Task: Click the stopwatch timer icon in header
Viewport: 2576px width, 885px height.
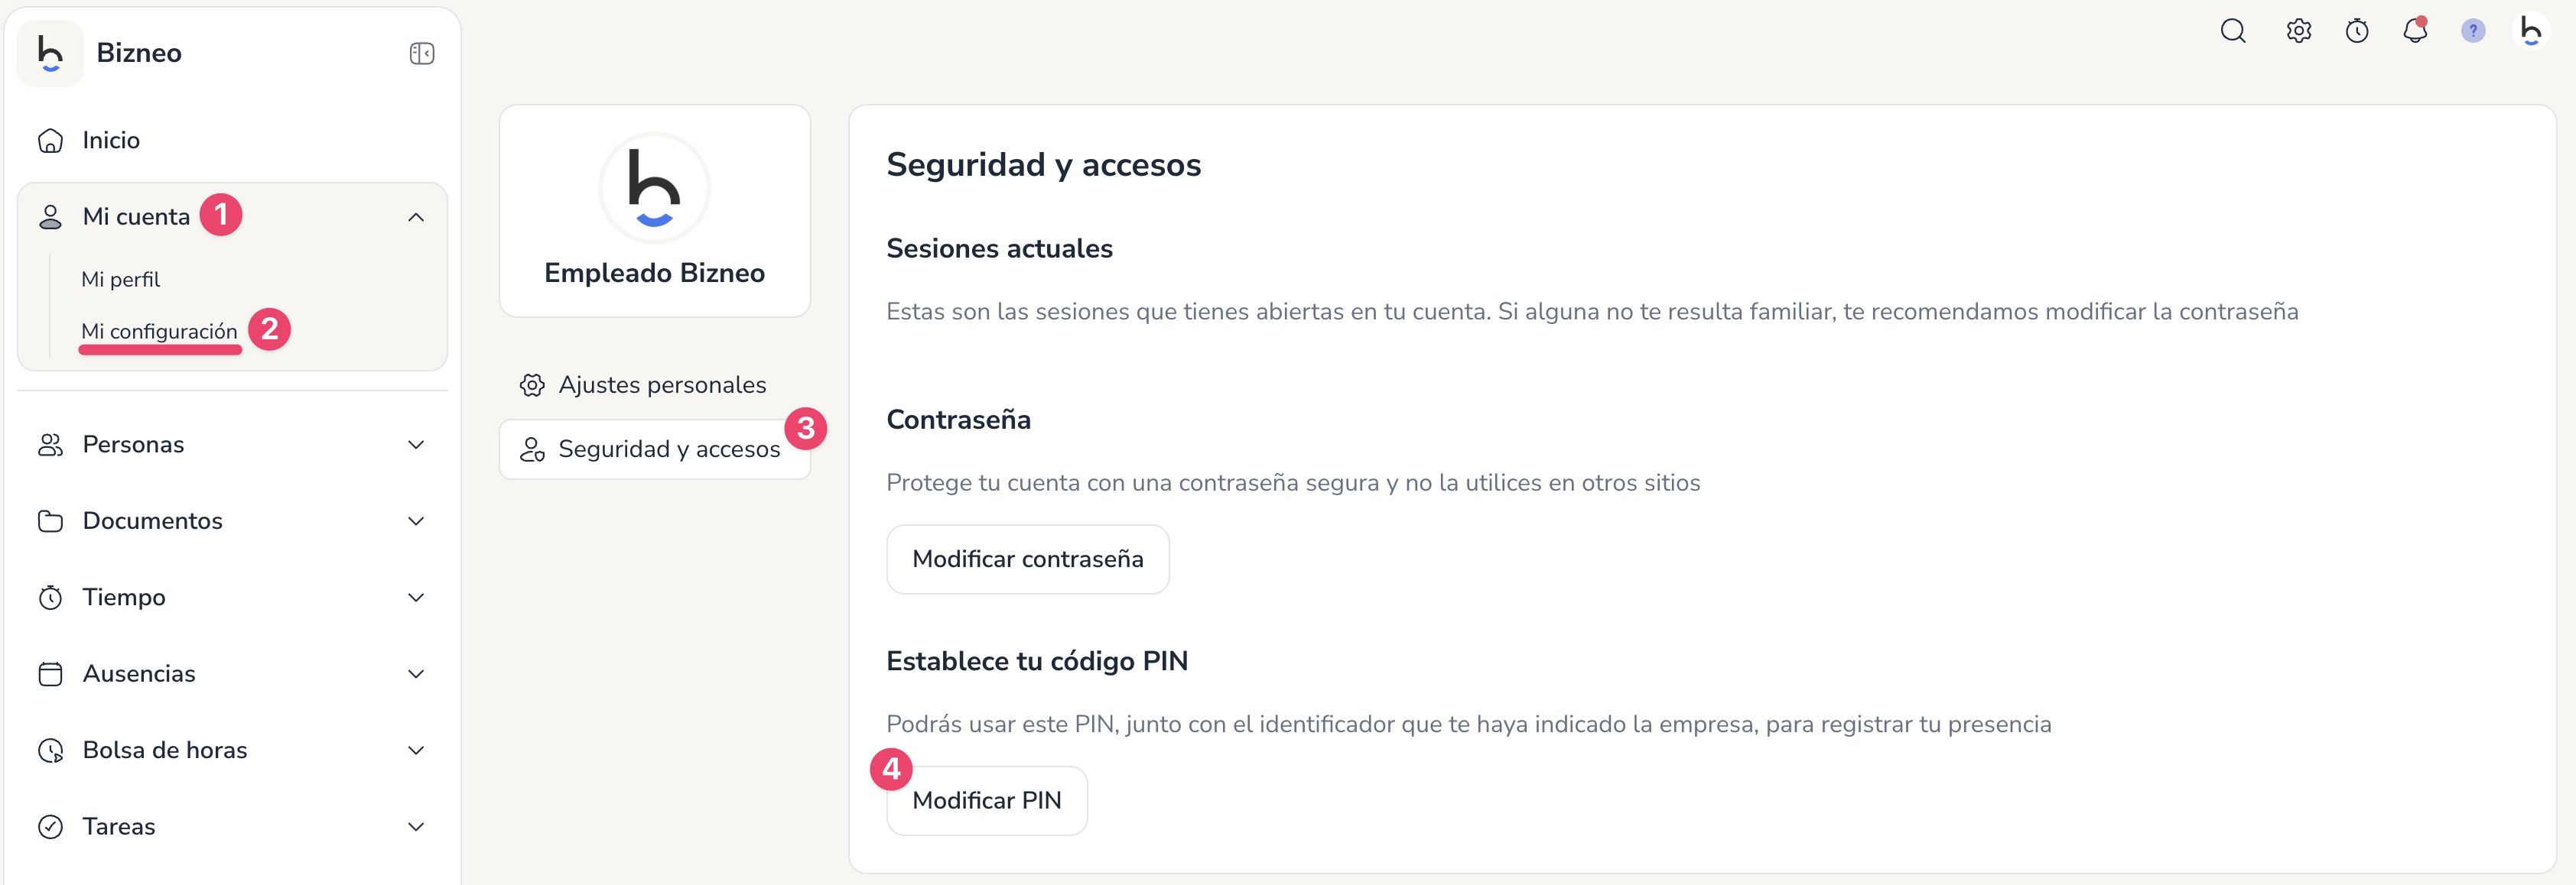Action: pos(2356,31)
